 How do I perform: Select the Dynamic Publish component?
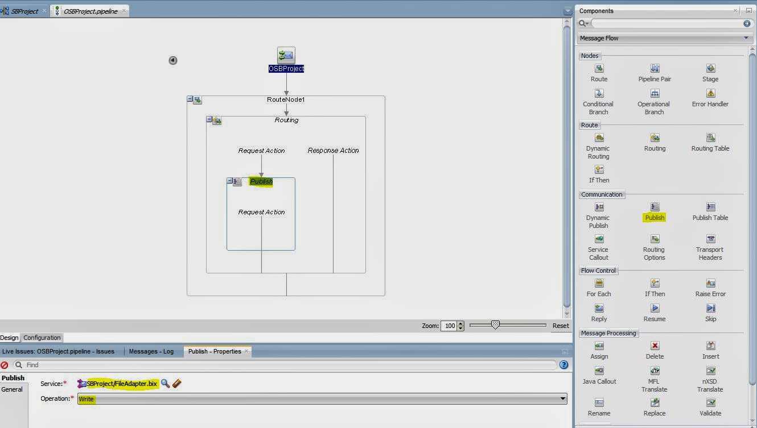[x=598, y=215]
